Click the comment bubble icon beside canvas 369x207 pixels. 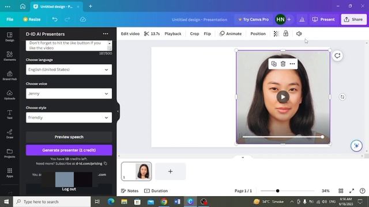[x=337, y=56]
